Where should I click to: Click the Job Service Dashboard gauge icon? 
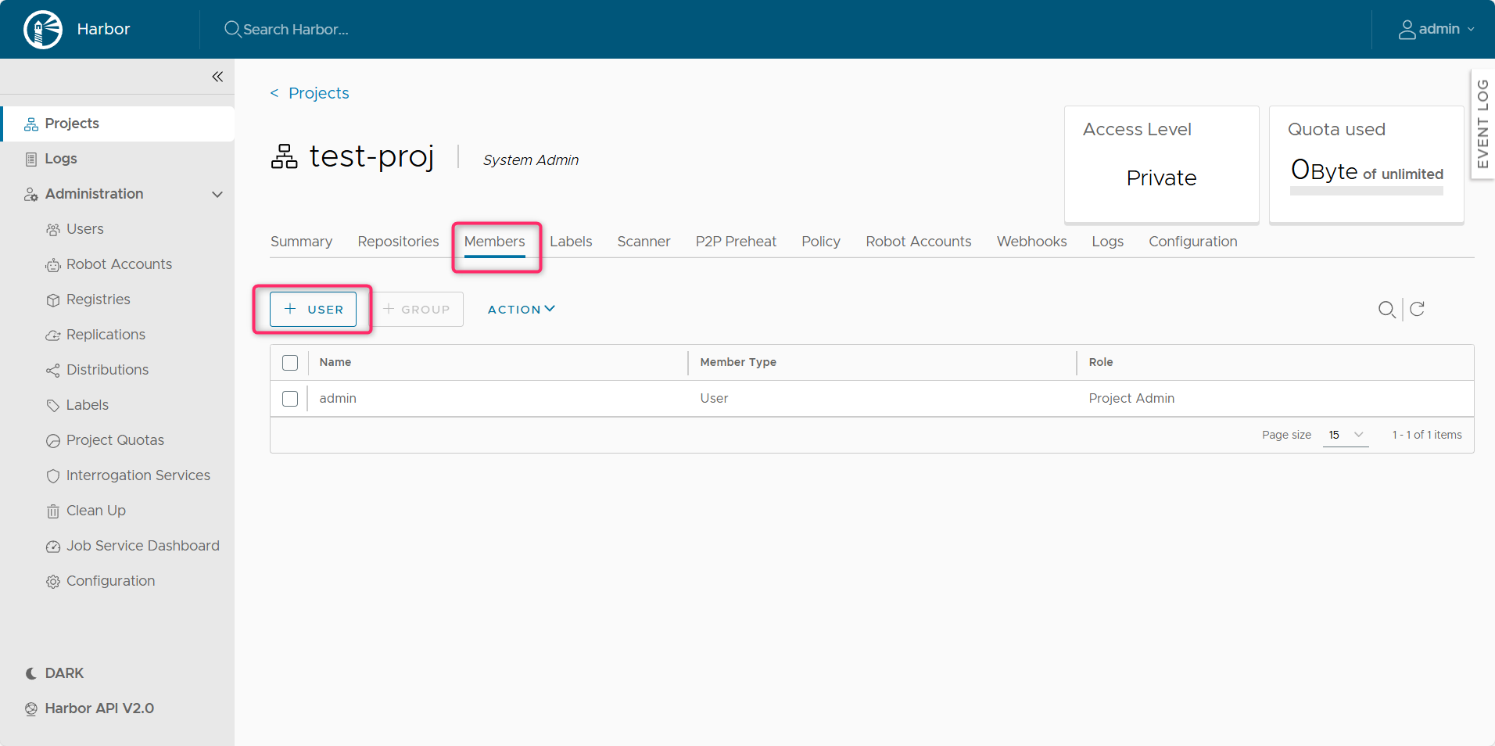click(x=53, y=547)
